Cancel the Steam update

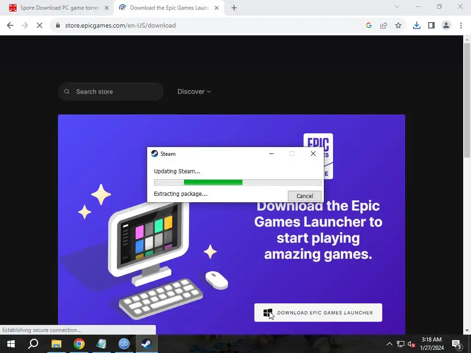[x=304, y=196]
